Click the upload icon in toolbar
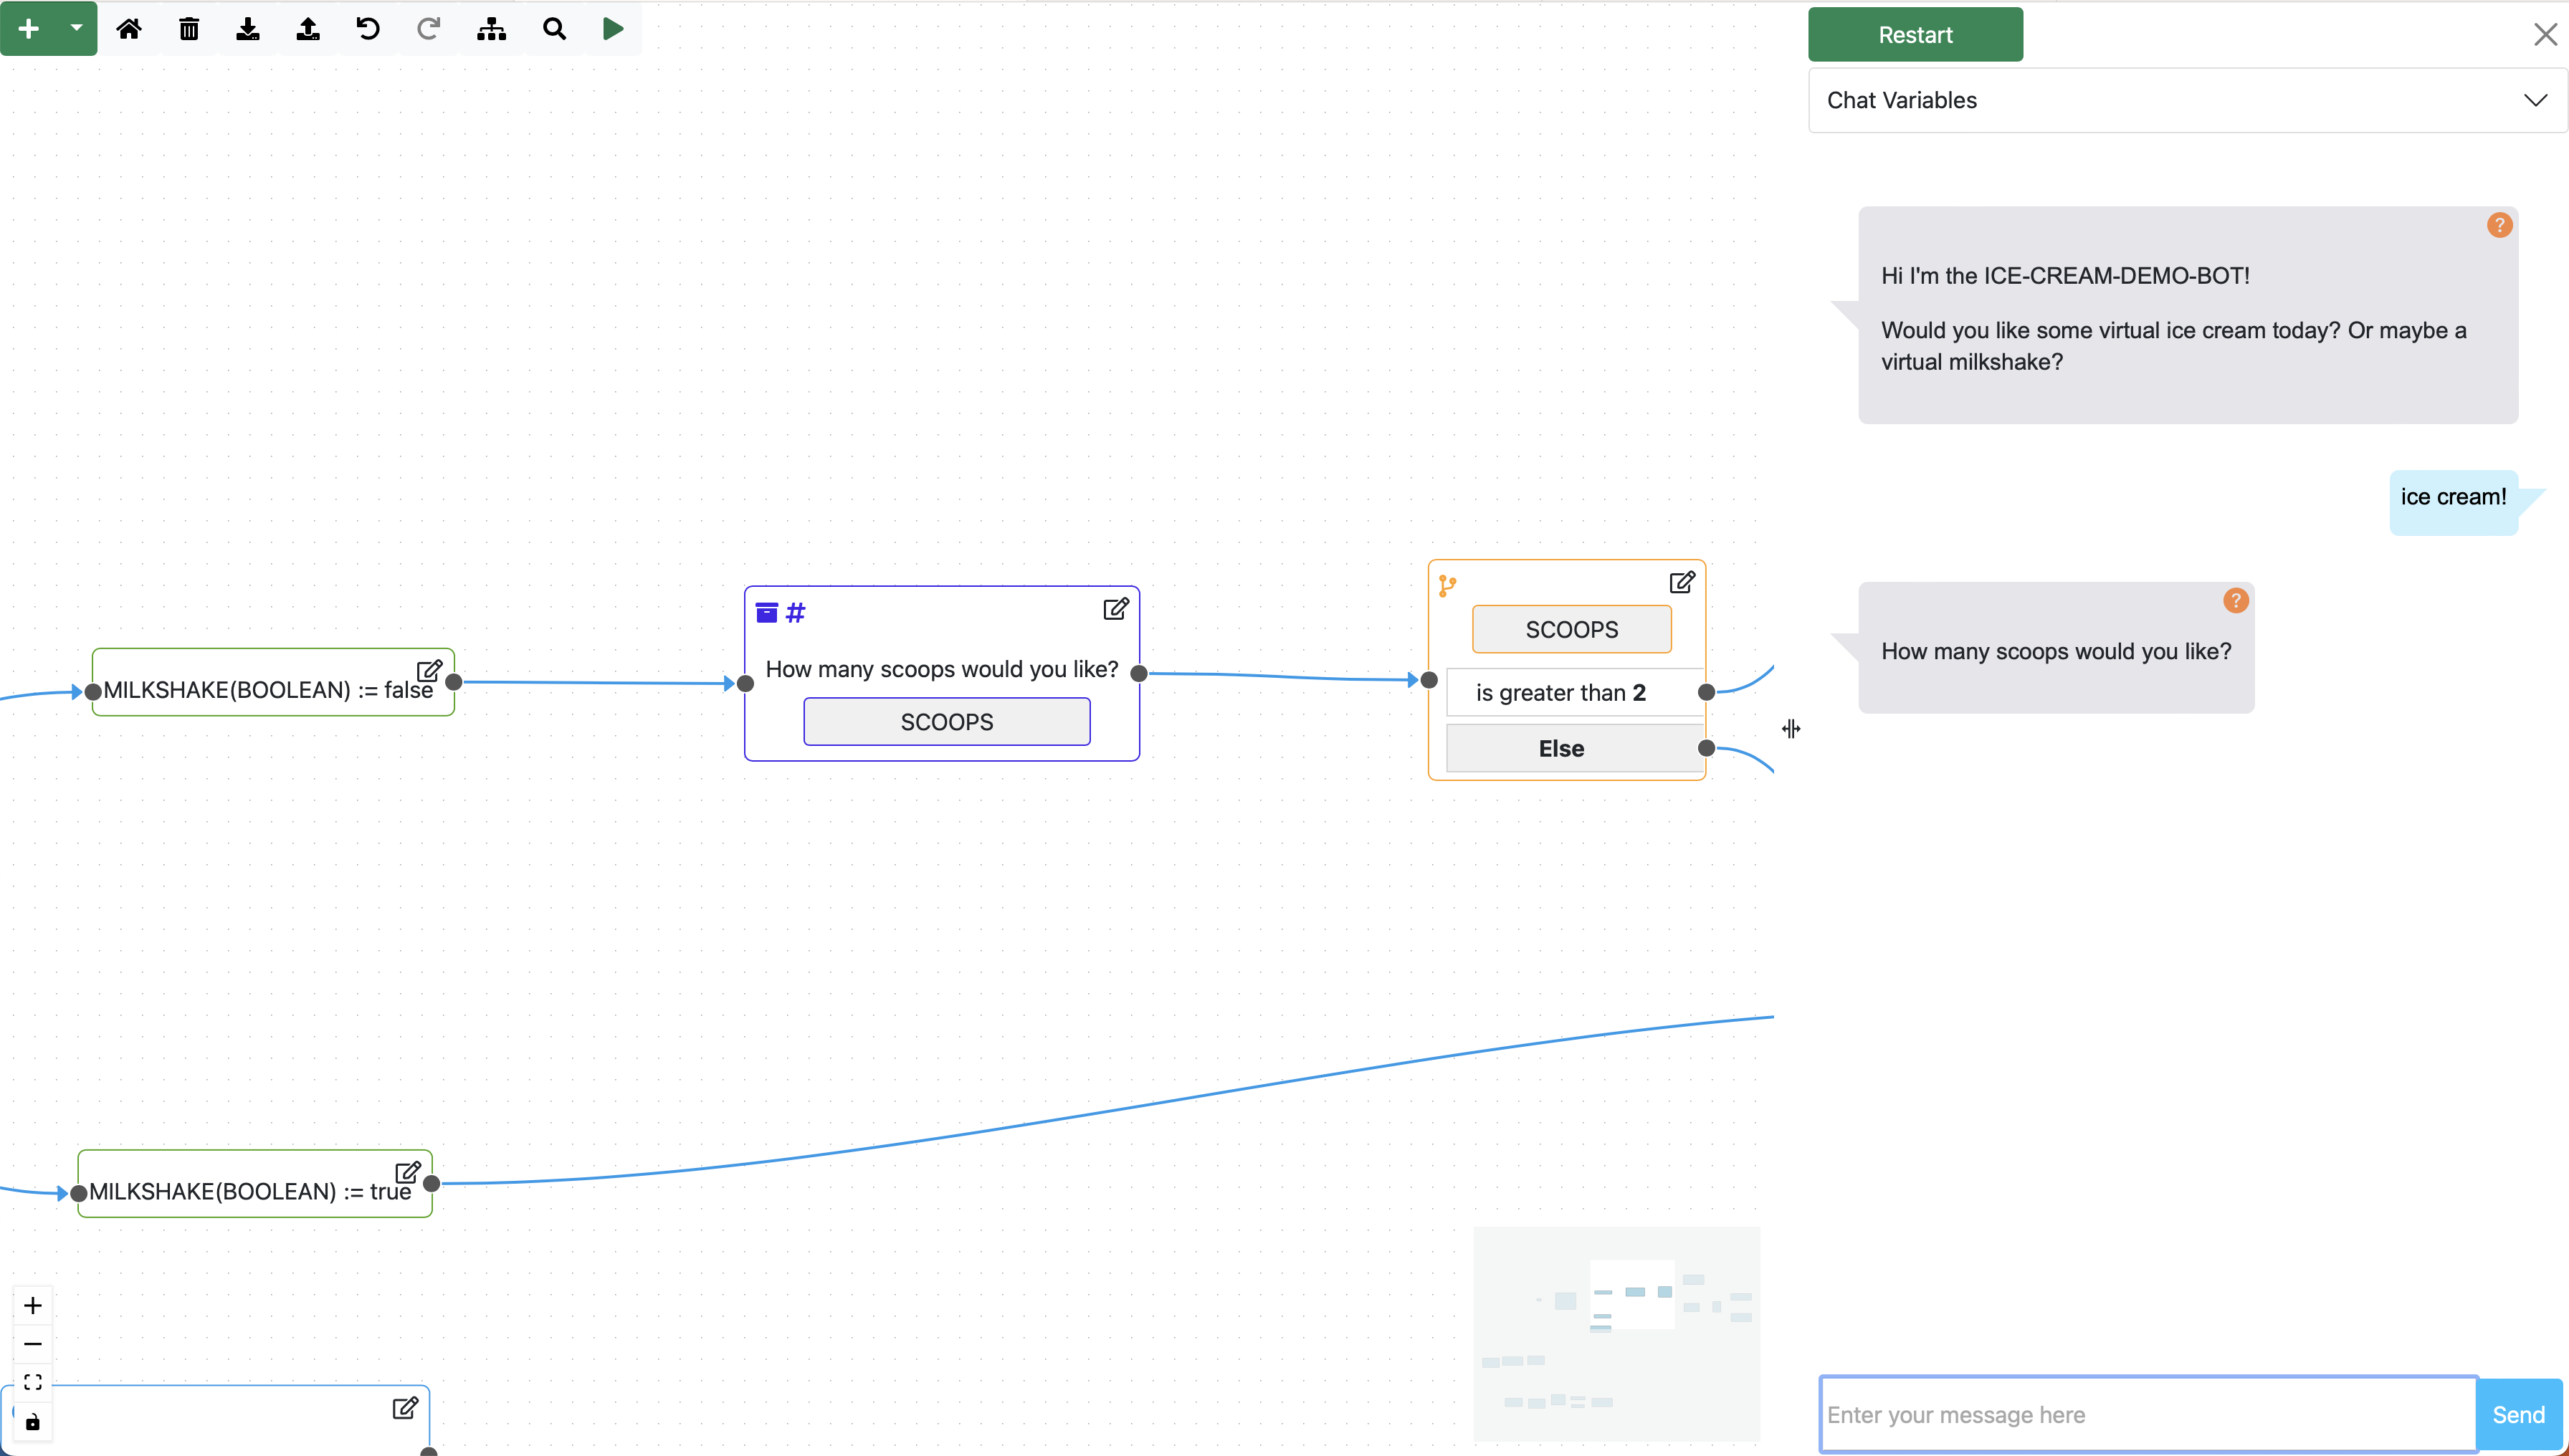Viewport: 2569px width, 1456px height. click(x=308, y=29)
